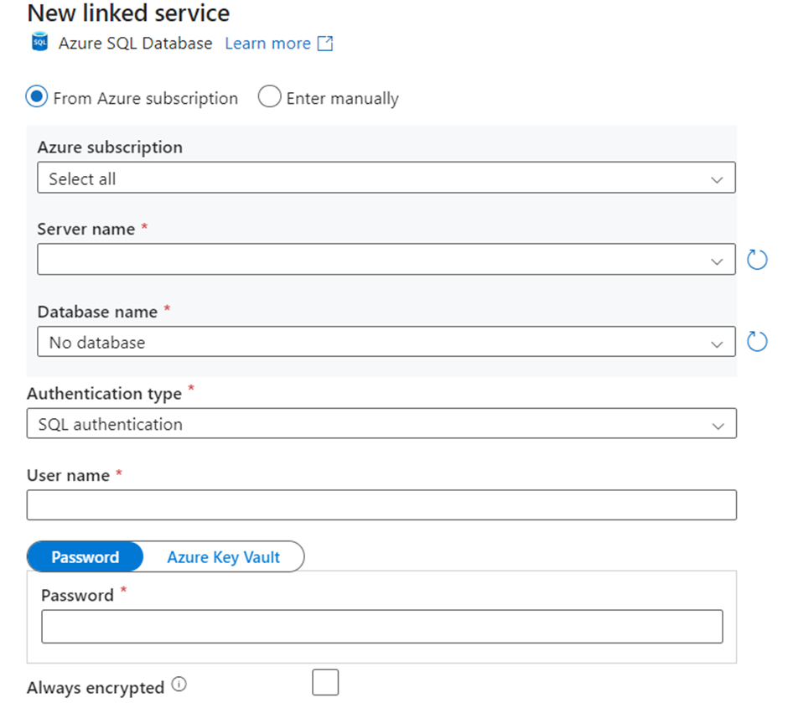Select the From Azure subscription radio button

point(37,97)
